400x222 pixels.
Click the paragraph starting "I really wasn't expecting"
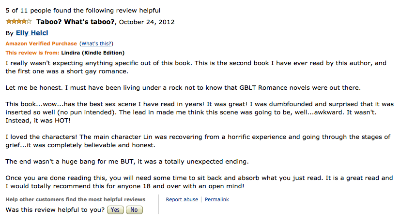pos(196,67)
